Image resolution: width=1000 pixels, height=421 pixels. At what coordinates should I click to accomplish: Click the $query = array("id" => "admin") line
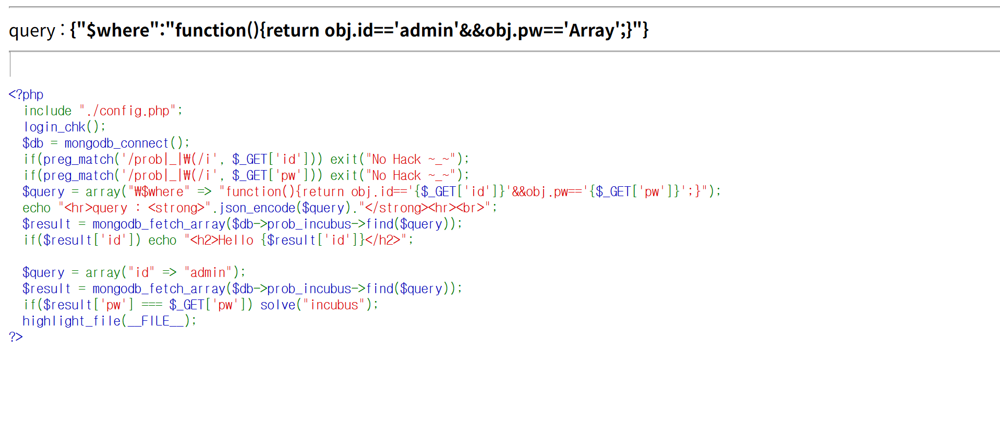(133, 272)
